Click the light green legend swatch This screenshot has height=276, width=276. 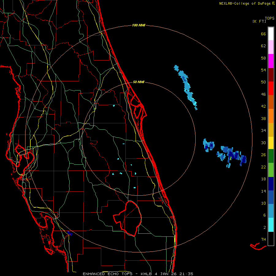pos(271,170)
